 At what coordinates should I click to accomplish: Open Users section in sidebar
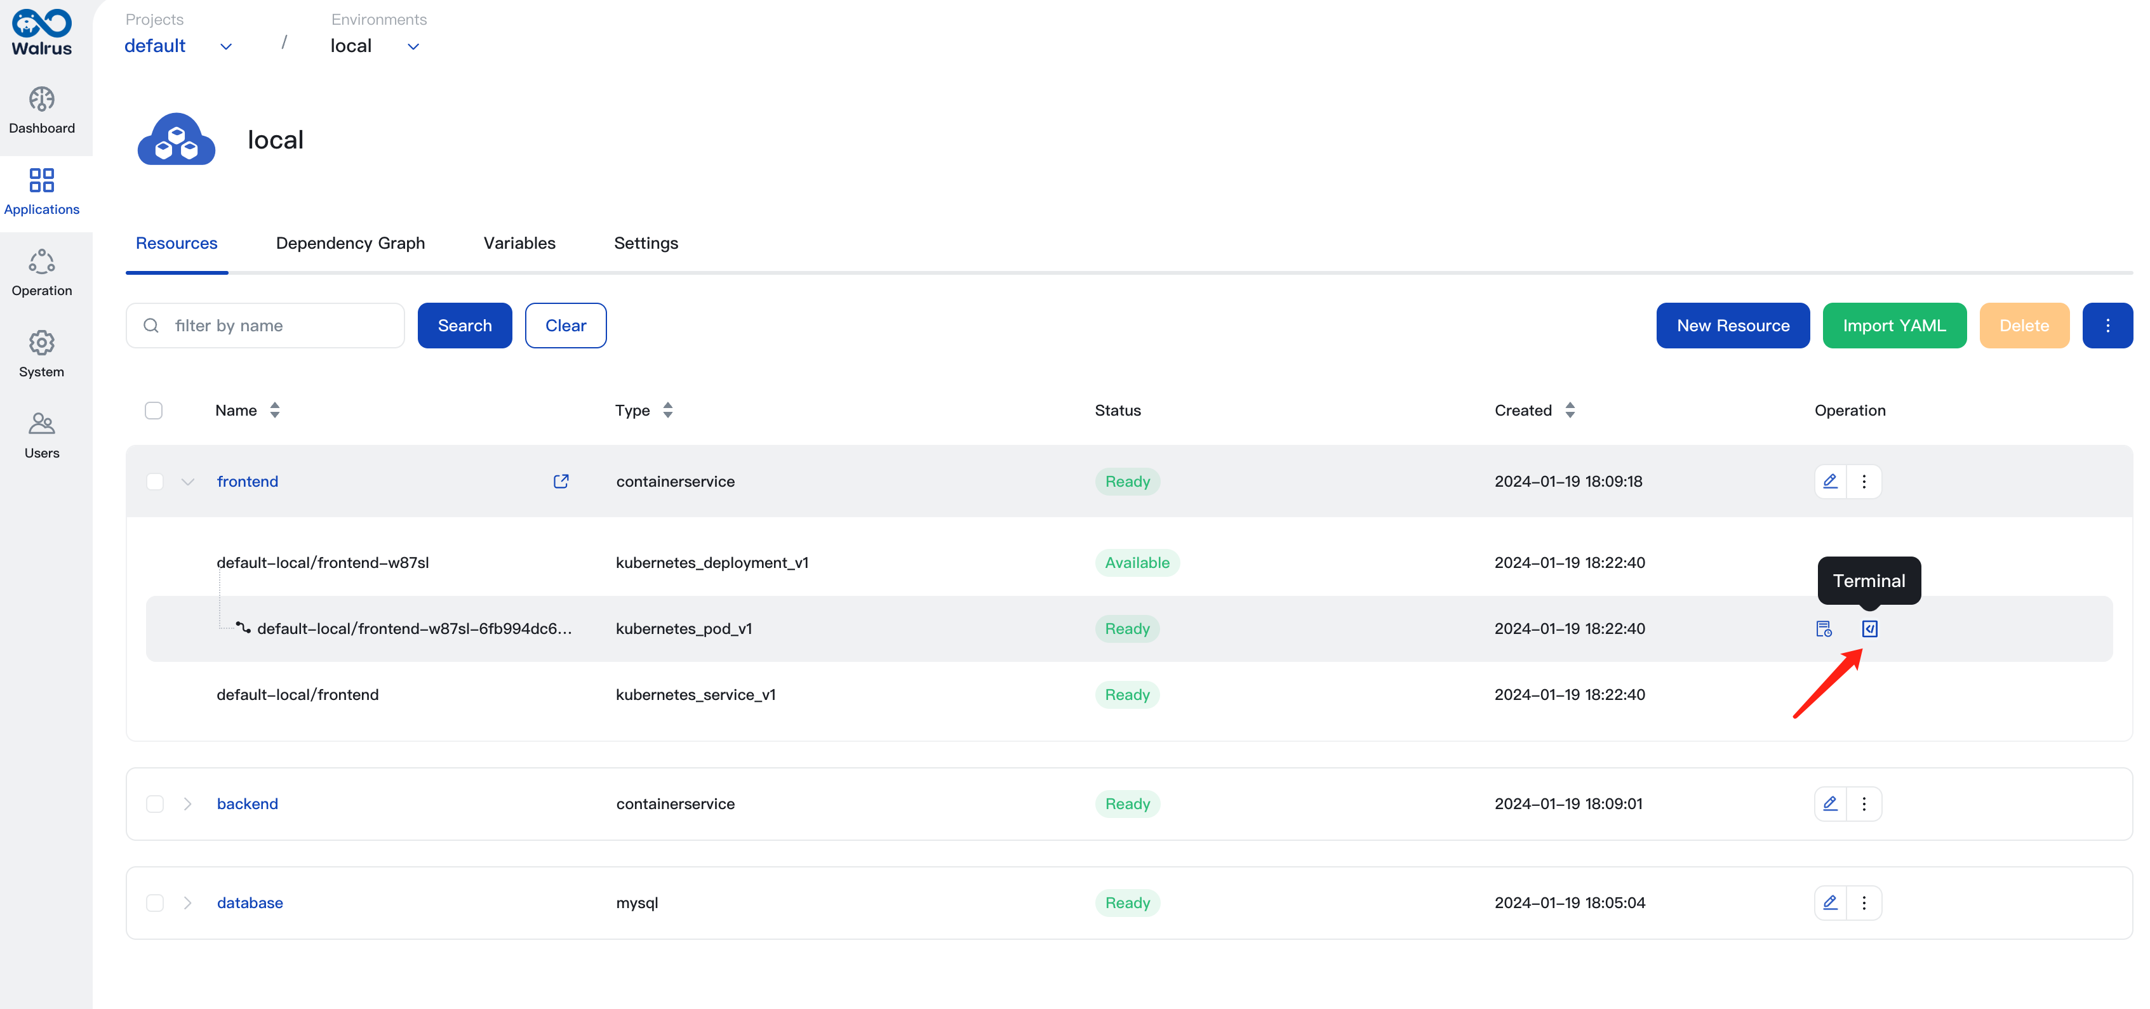(42, 435)
